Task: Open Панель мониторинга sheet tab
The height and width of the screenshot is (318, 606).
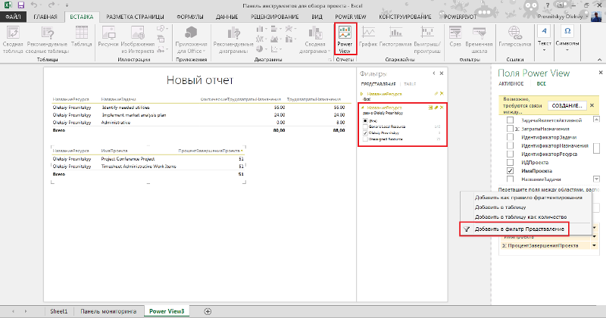Action: tap(108, 311)
